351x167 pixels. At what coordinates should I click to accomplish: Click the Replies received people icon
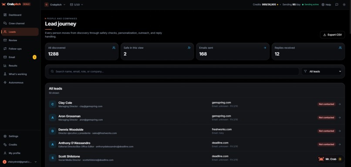(340, 47)
